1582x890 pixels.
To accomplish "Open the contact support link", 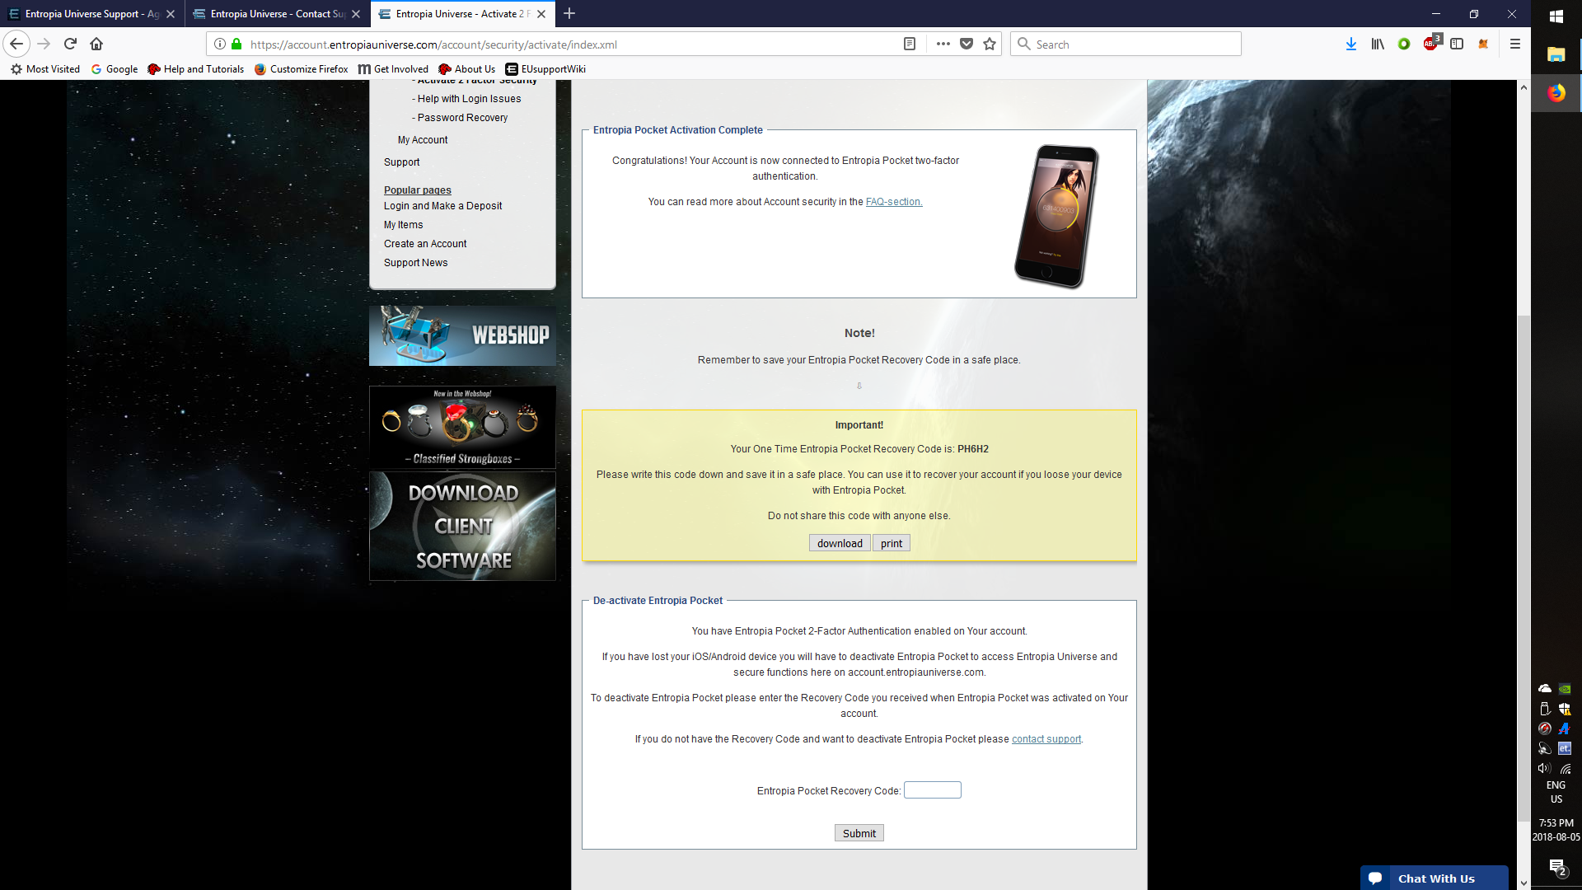I will 1046,739.
